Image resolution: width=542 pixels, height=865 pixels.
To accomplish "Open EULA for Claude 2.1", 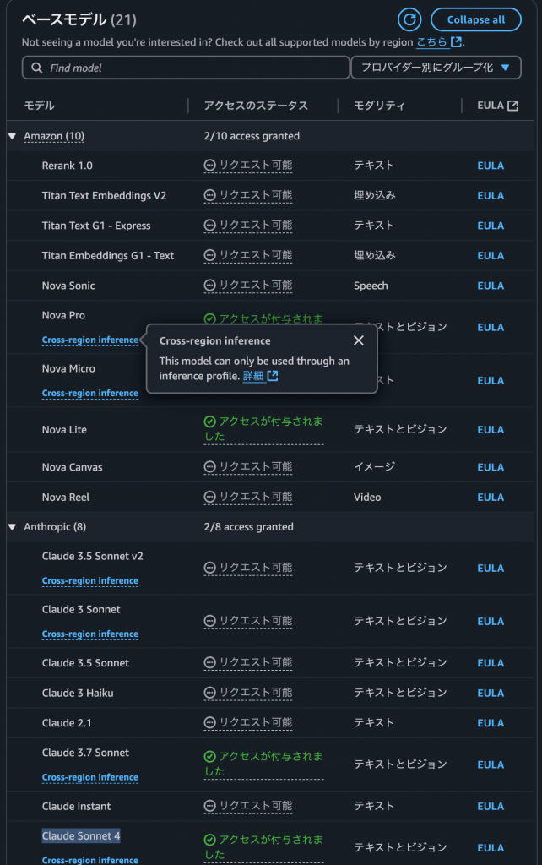I will coord(491,723).
